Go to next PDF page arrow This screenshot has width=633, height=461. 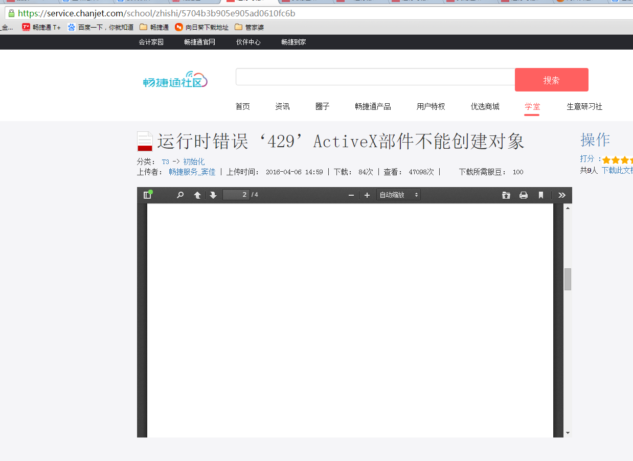pyautogui.click(x=213, y=195)
